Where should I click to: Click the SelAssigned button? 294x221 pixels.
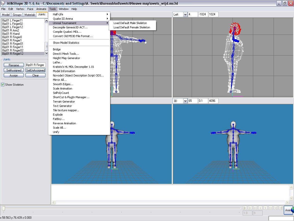point(14,70)
